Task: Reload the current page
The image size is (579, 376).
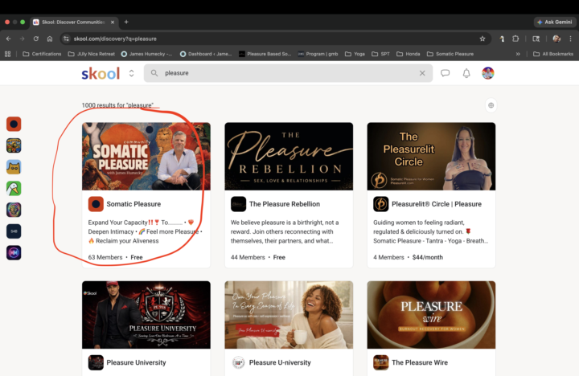Action: point(36,39)
